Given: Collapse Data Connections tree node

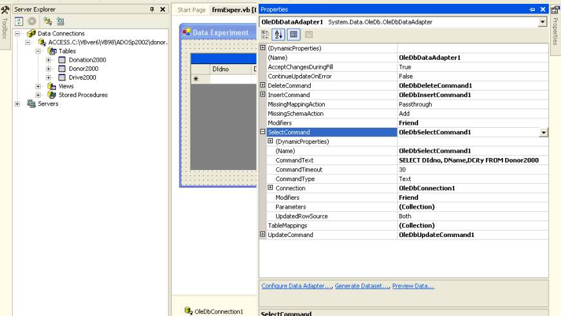Looking at the screenshot, I should (x=17, y=33).
